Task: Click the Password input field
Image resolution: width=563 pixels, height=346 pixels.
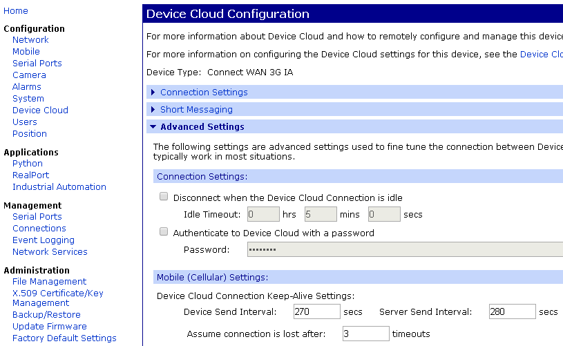Action: 404,249
